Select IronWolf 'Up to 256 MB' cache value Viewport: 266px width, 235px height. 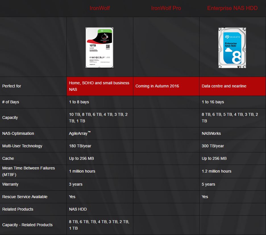click(82, 159)
